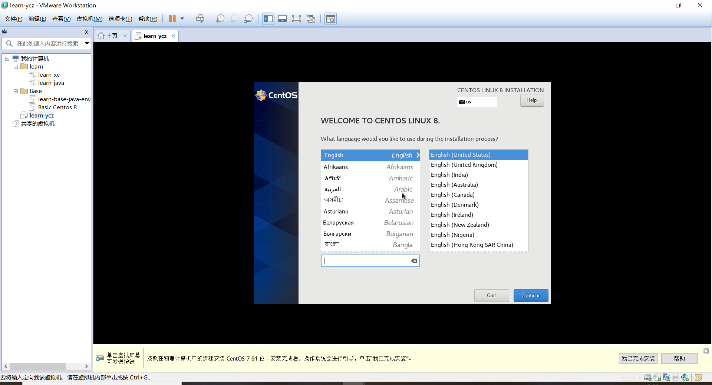Image resolution: width=712 pixels, height=385 pixels.
Task: Collapse the 我的计算机 tree node
Action: pos(7,59)
